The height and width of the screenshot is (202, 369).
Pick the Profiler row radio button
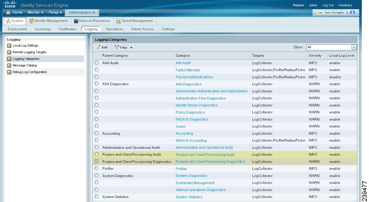(96, 168)
